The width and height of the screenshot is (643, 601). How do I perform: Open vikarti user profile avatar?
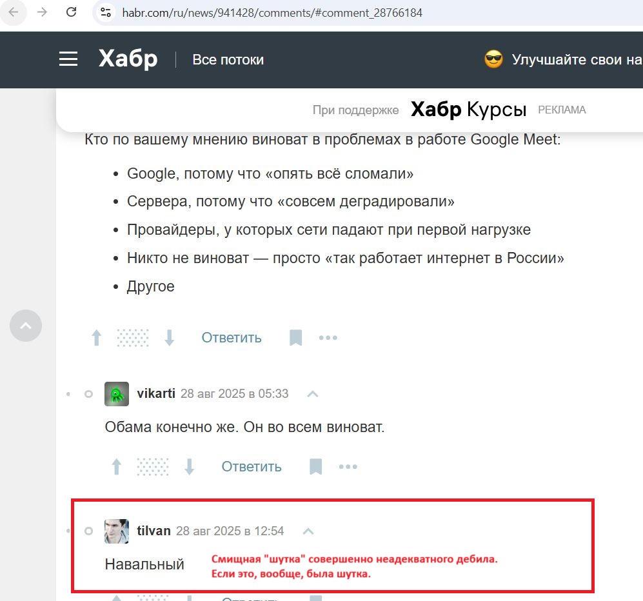[117, 394]
